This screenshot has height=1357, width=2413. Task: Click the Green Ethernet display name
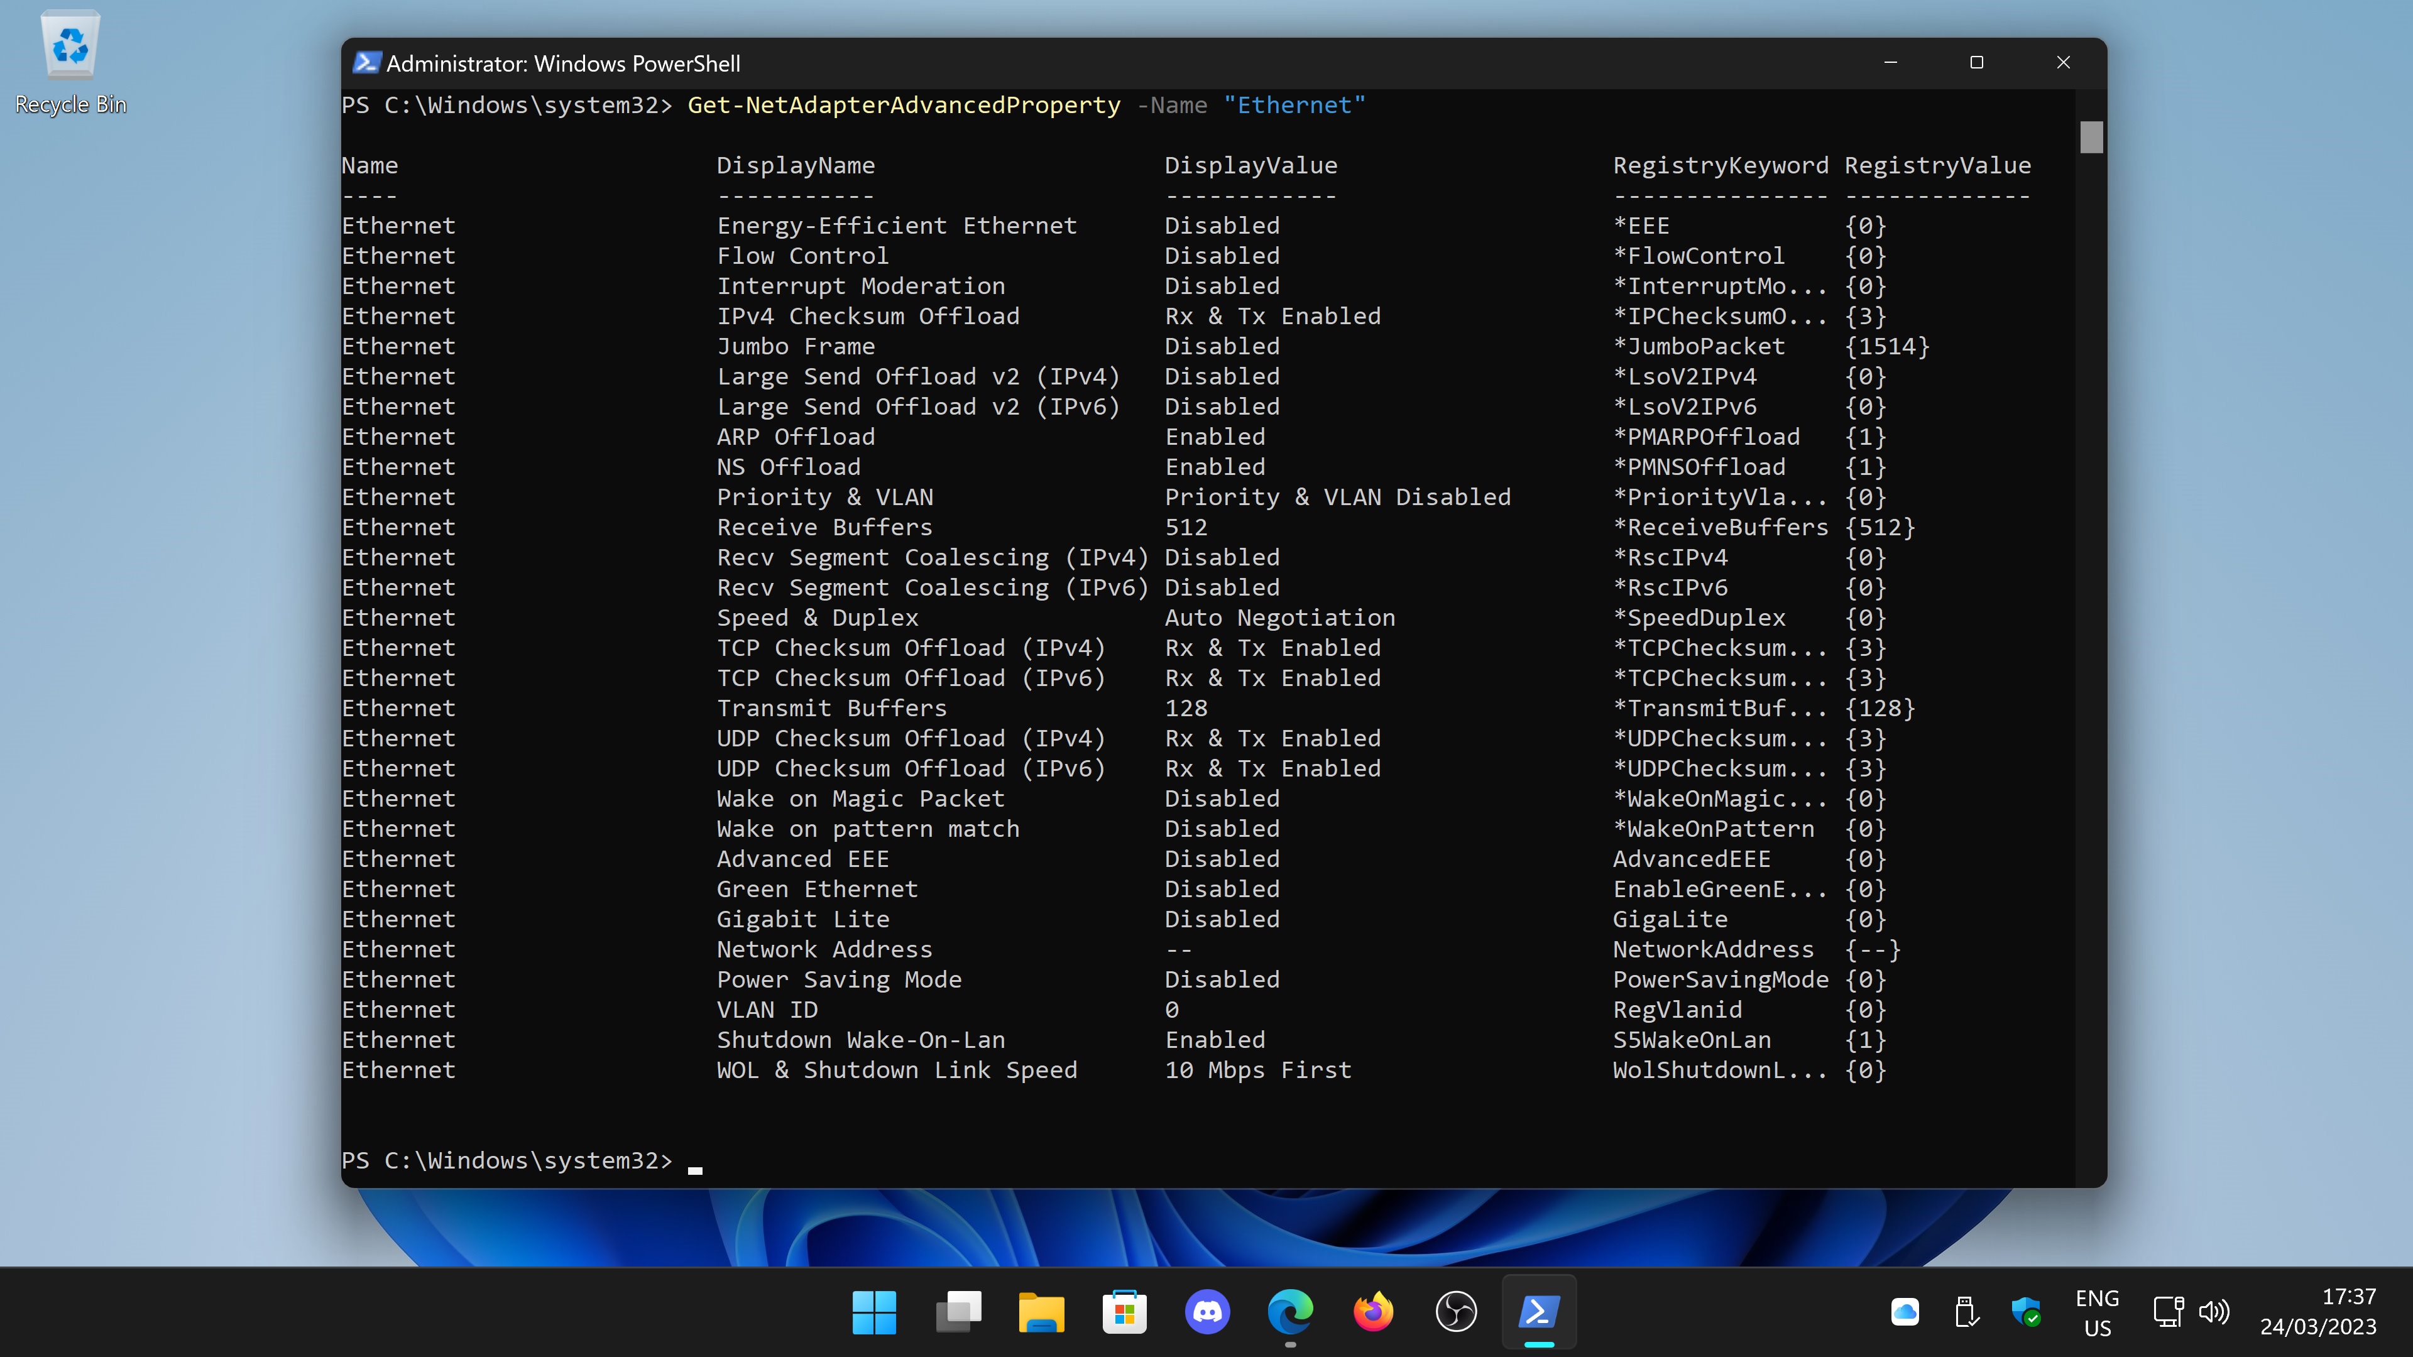pos(817,889)
